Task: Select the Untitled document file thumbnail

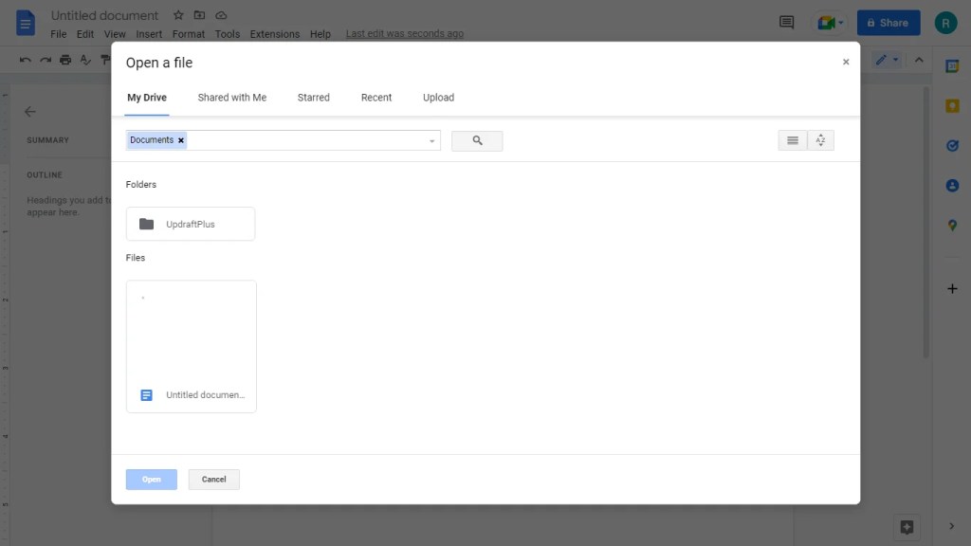Action: point(192,347)
